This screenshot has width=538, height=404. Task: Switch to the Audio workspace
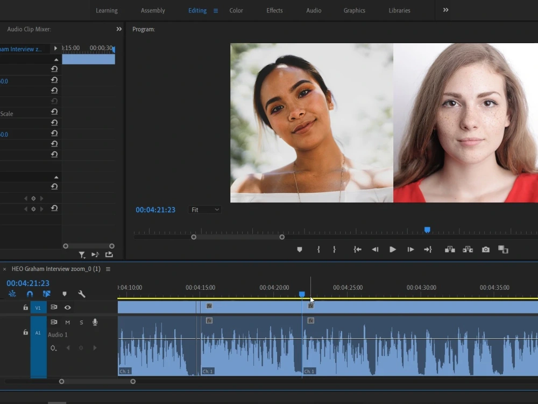click(314, 11)
